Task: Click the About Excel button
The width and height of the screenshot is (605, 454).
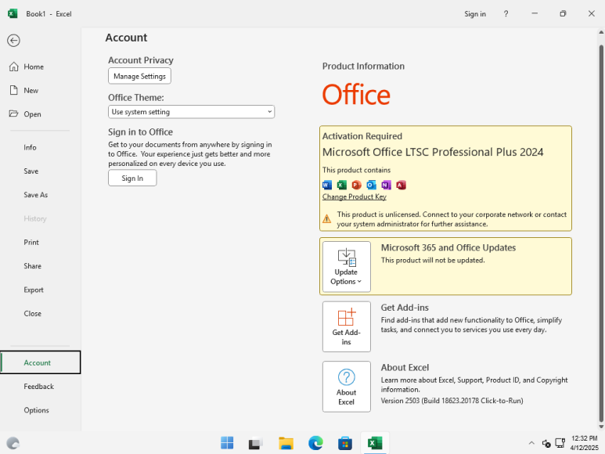Action: 347,387
